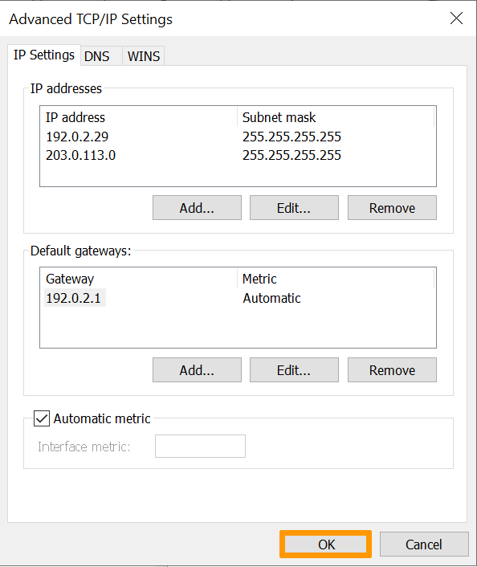The image size is (477, 567).
Task: Click the IP address column header
Action: click(139, 117)
